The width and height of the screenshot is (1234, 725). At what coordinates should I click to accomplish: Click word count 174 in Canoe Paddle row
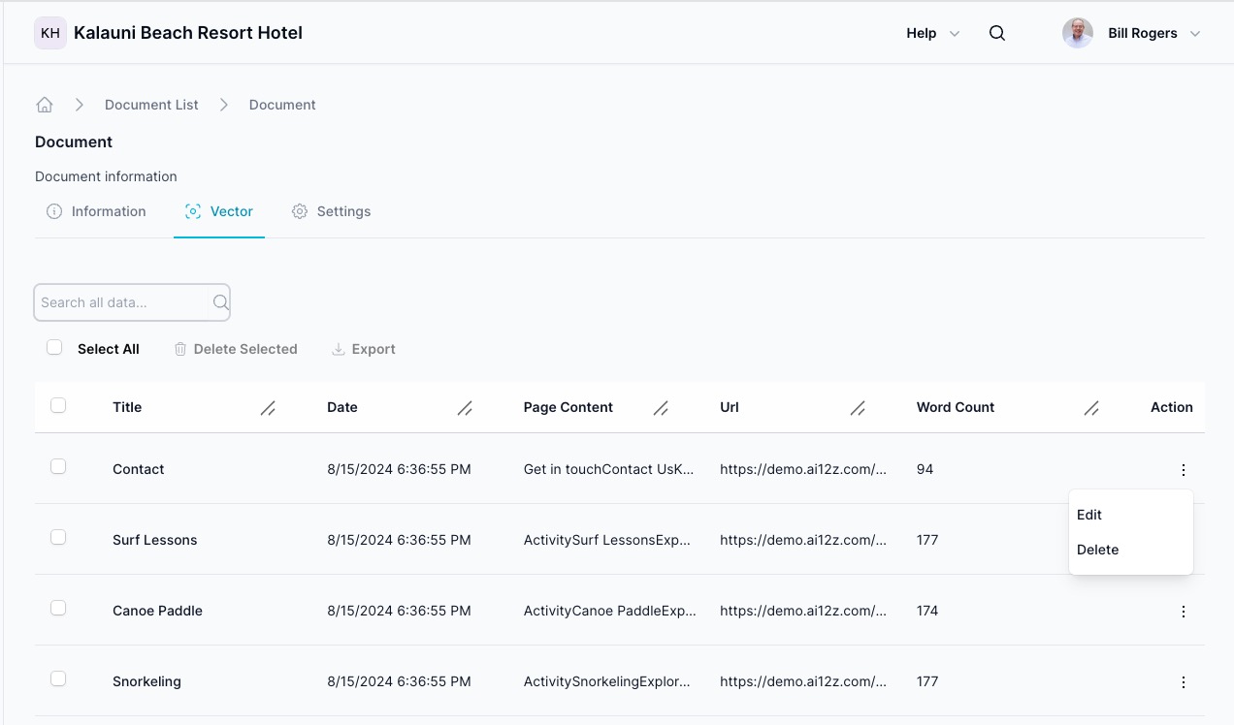(x=927, y=611)
